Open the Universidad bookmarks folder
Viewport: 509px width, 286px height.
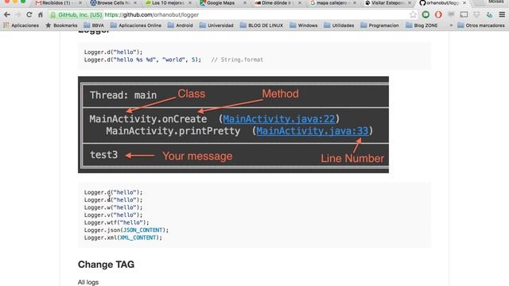[x=216, y=25]
